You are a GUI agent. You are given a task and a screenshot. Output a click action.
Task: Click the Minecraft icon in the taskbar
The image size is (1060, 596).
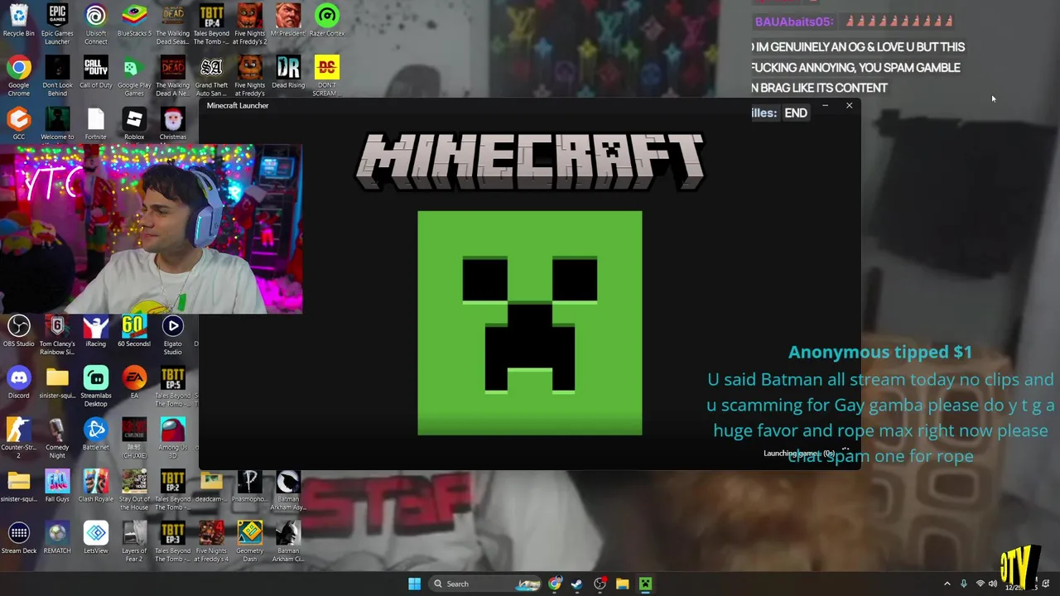point(645,584)
